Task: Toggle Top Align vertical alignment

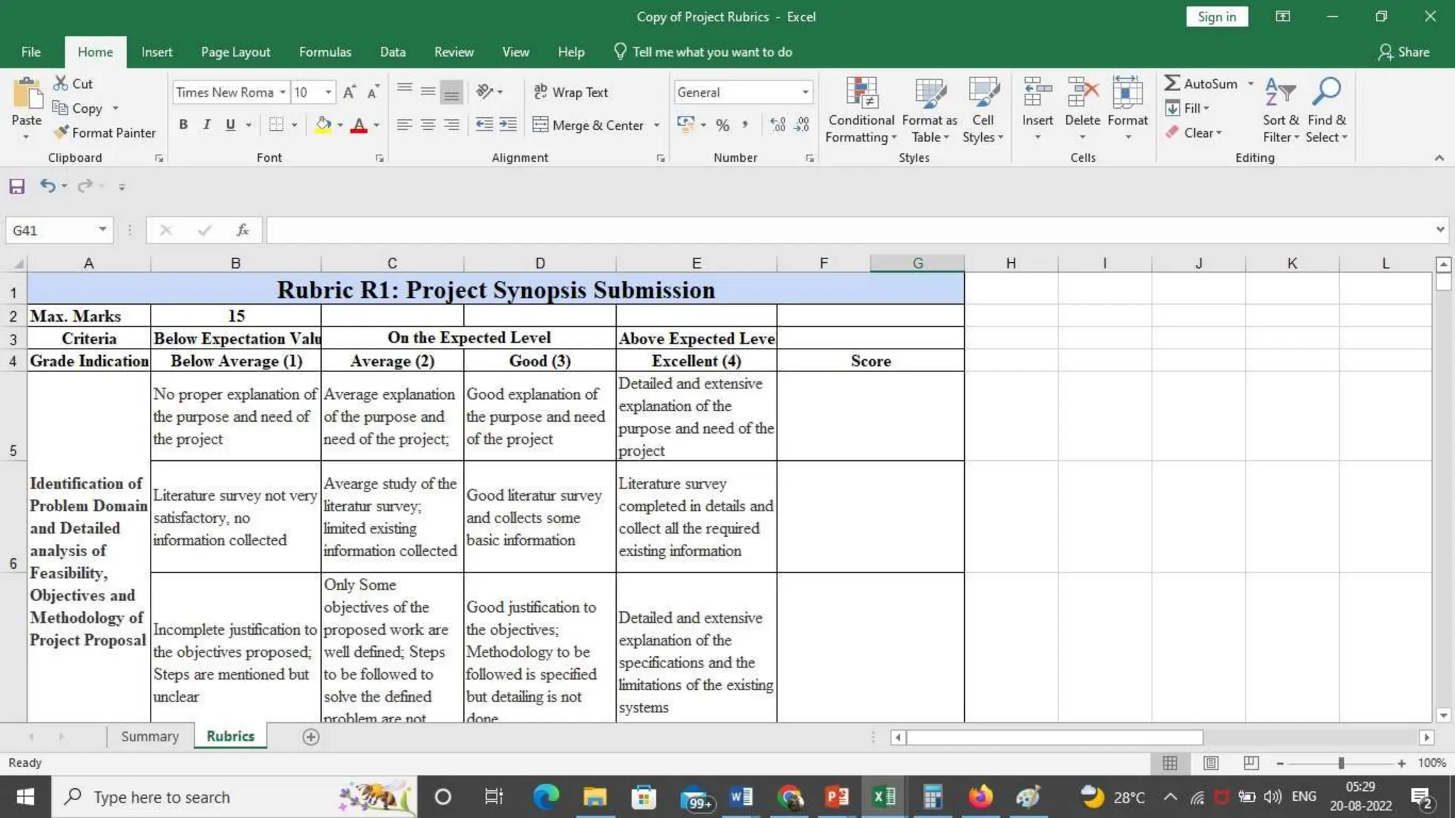Action: pyautogui.click(x=404, y=90)
